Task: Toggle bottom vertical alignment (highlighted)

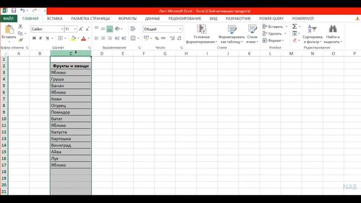Action: coord(109,29)
